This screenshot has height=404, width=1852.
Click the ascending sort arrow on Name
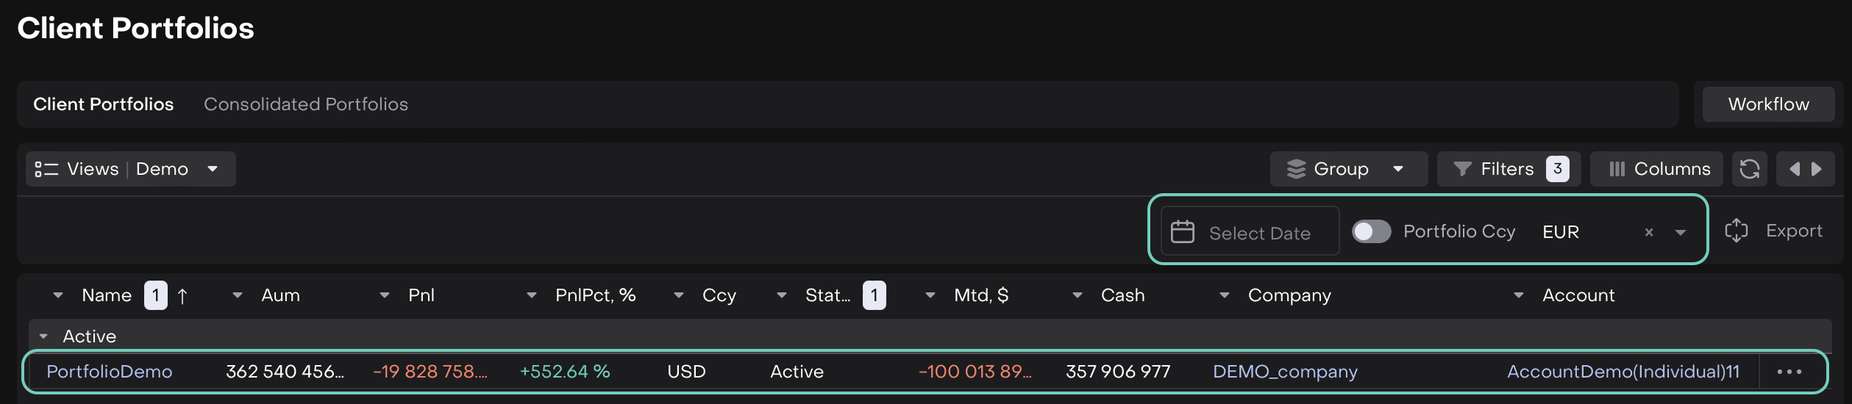[182, 296]
